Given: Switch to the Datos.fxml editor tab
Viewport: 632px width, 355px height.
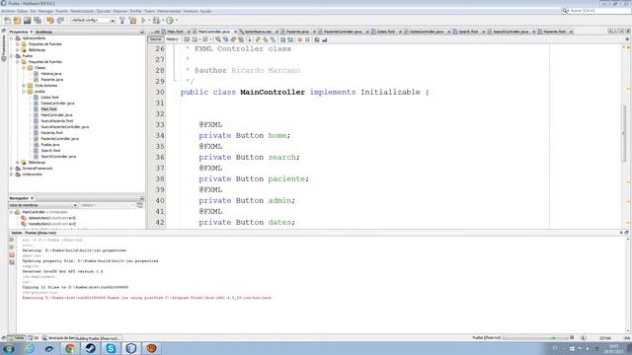Looking at the screenshot, I should [385, 32].
